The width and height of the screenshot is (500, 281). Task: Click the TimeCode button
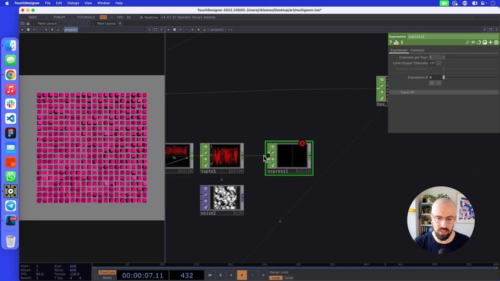coord(107,272)
